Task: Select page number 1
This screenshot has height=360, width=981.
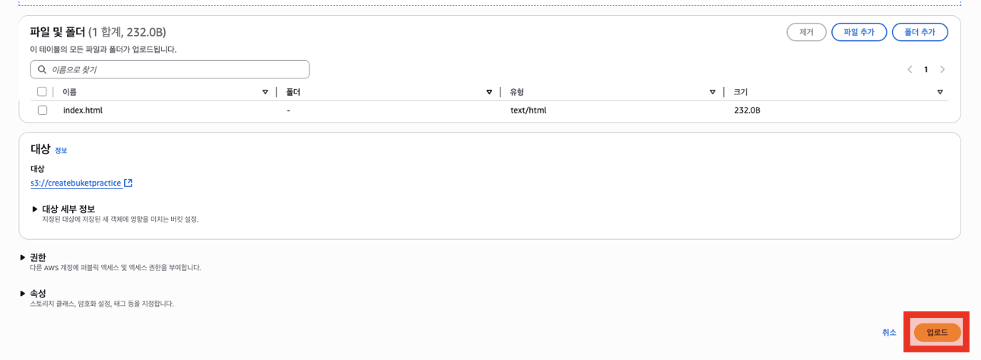Action: 925,69
